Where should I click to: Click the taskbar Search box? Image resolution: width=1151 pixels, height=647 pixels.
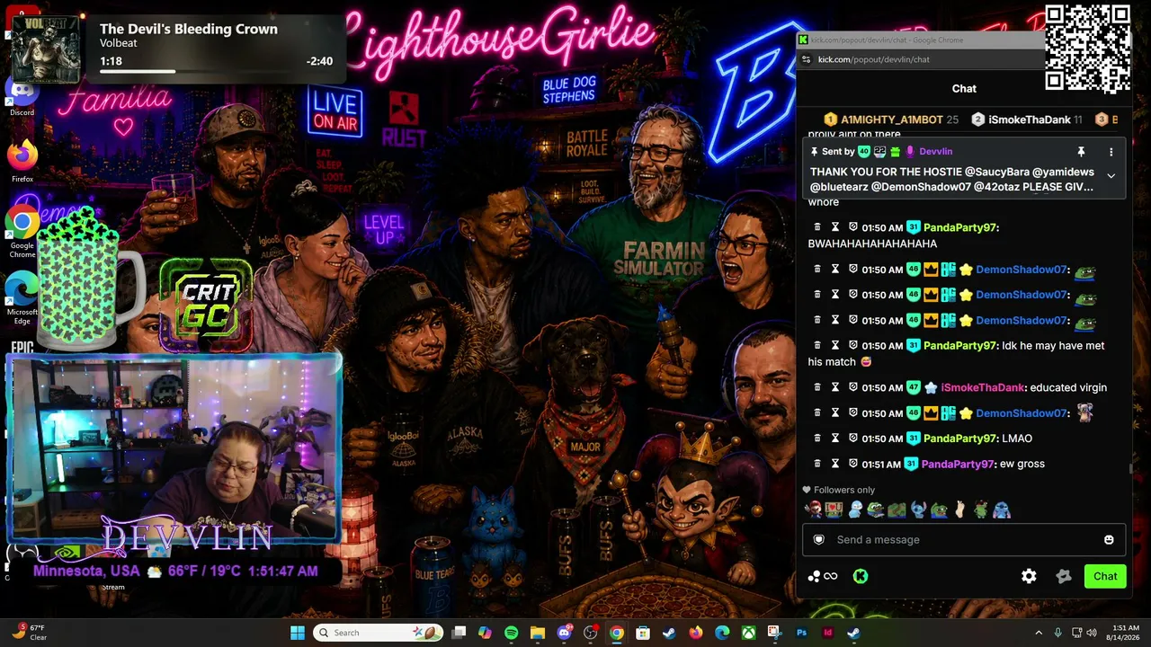point(378,633)
